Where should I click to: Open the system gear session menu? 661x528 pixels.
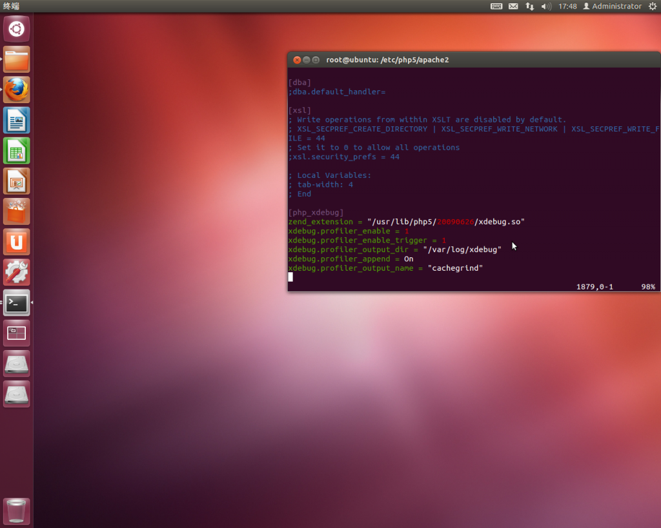(x=652, y=6)
